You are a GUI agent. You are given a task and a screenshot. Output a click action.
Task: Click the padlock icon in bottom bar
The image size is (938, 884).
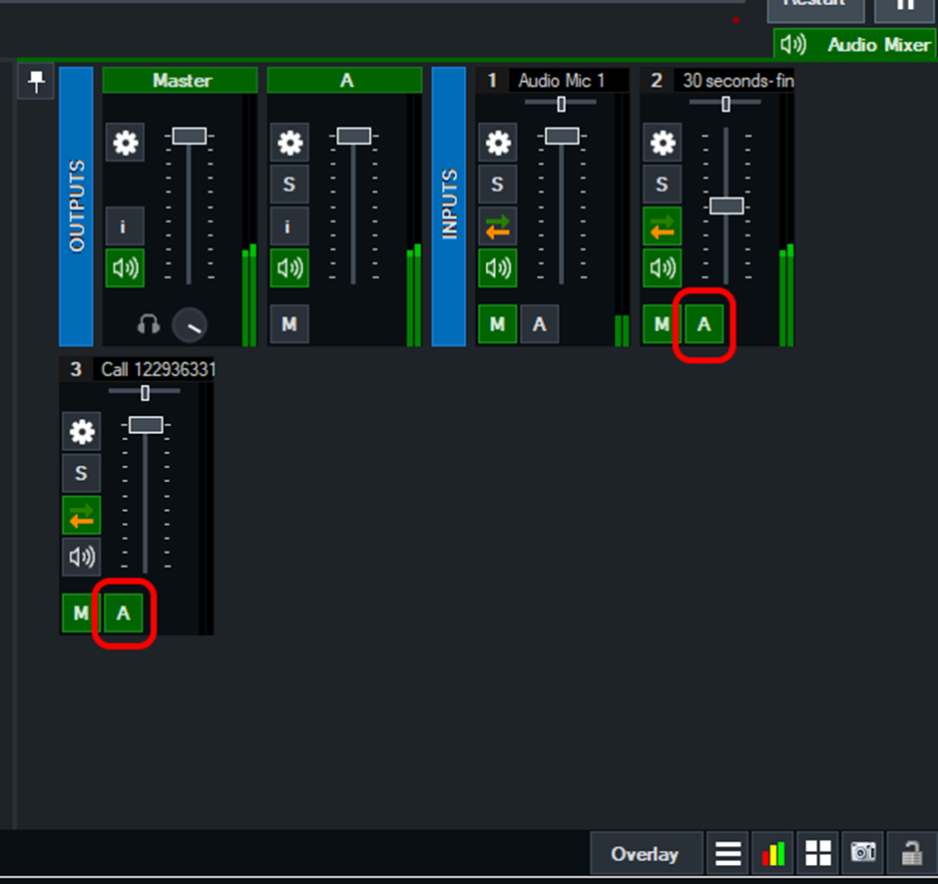click(911, 853)
